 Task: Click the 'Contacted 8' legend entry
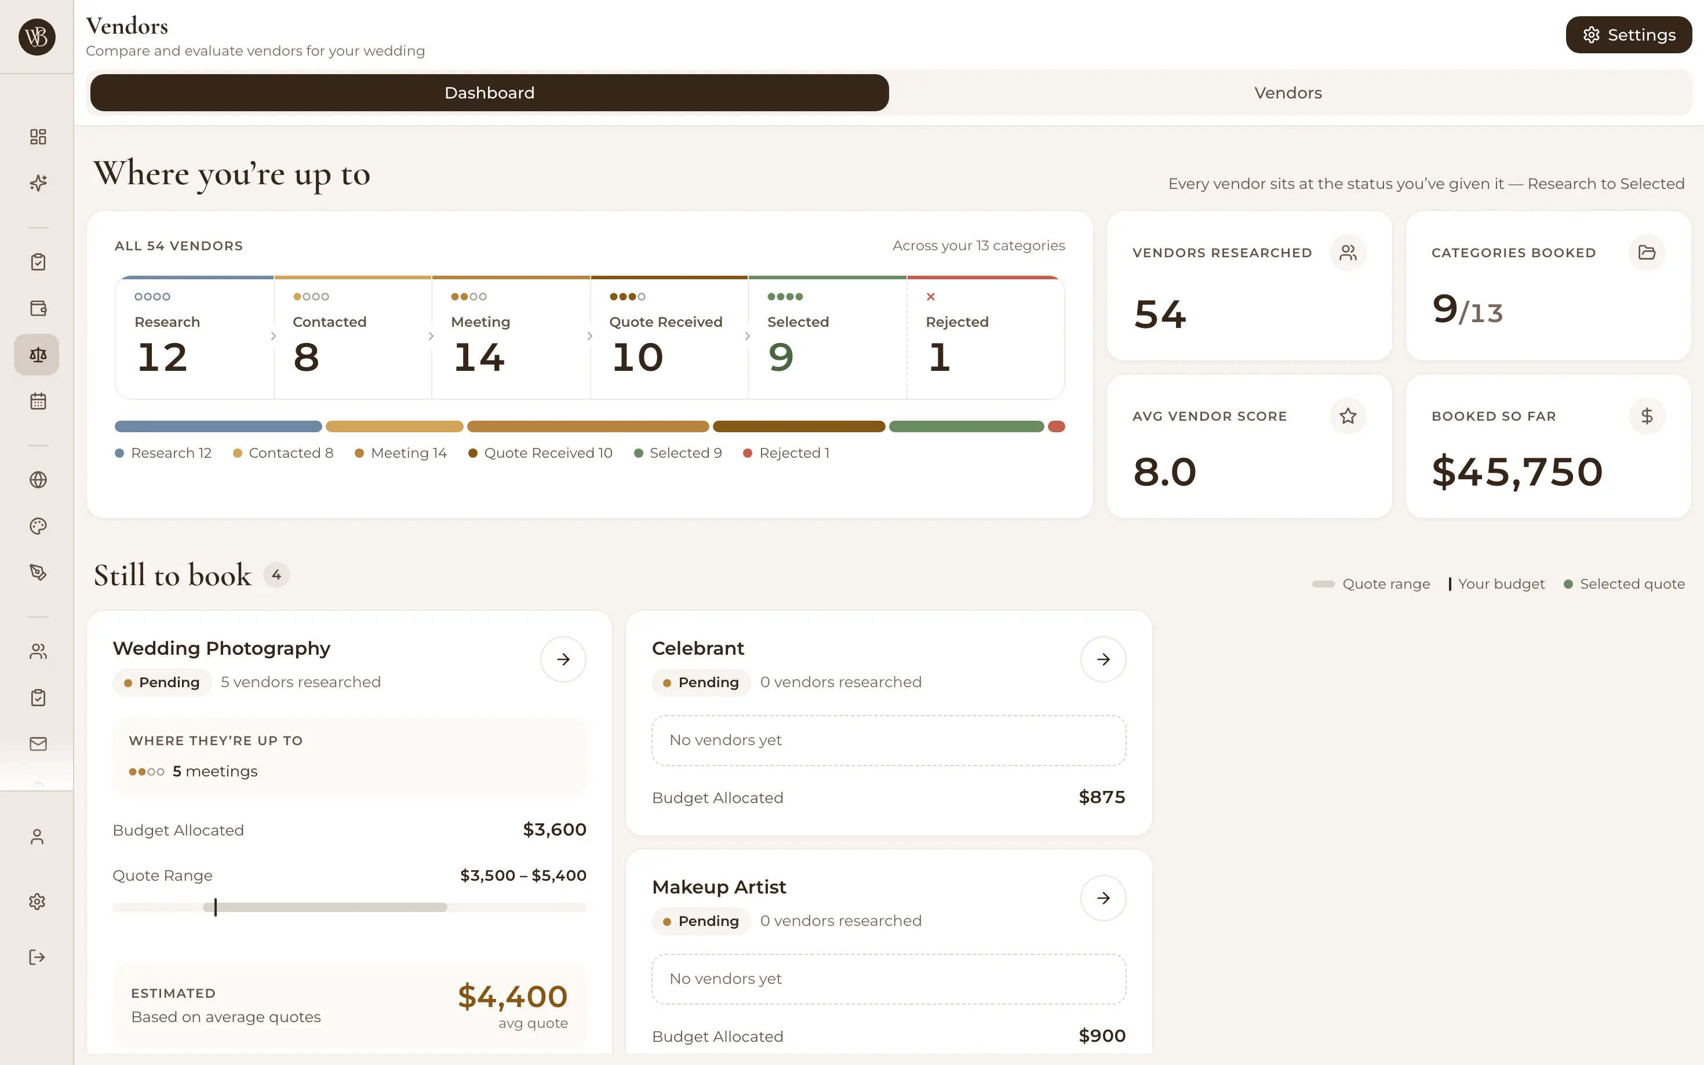click(x=283, y=453)
